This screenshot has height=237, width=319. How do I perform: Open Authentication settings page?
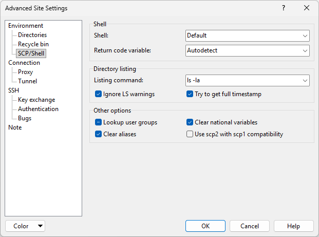point(38,109)
